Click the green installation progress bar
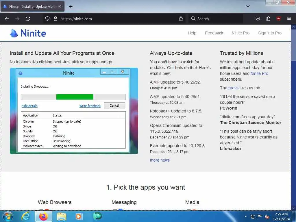Screen dimensions: 296x222 point(75,97)
